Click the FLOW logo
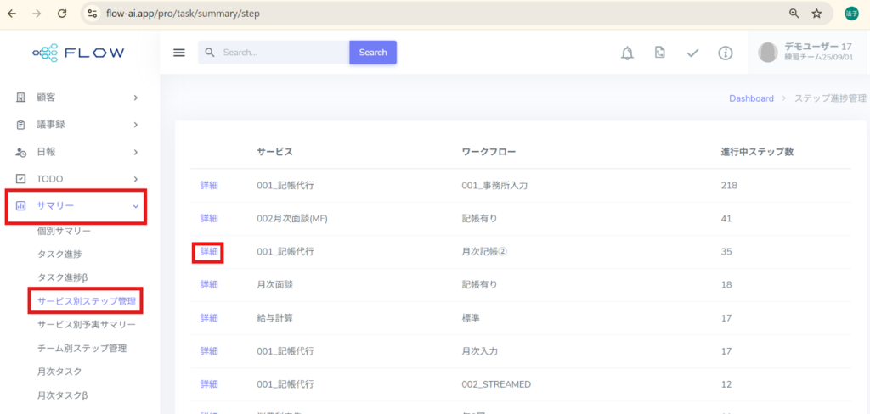Screen dimensions: 870x414 point(79,53)
